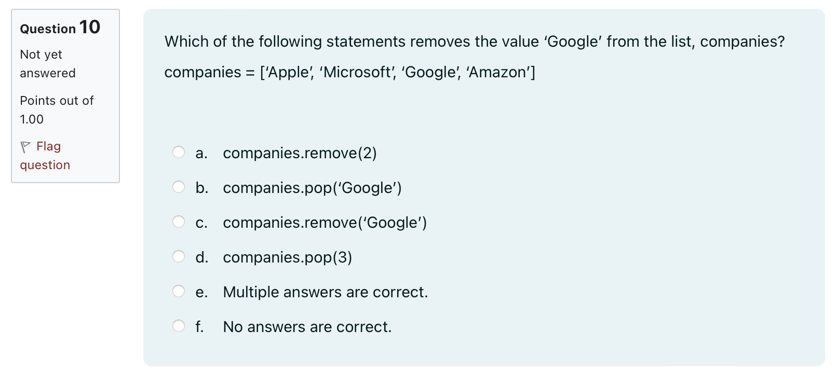Click answer text companies.remove(2)
The height and width of the screenshot is (386, 836).
pos(300,153)
